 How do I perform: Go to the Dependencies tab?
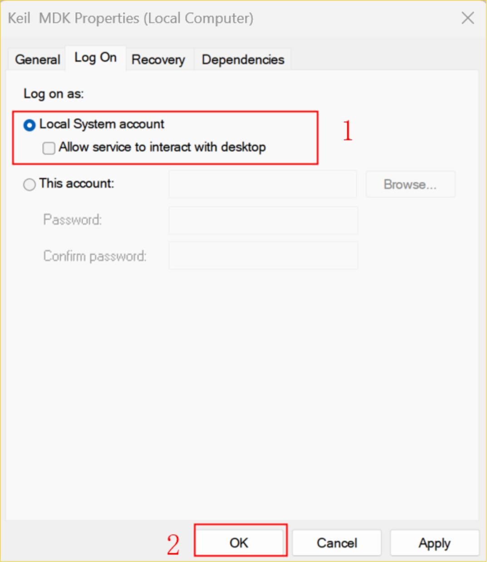pos(243,59)
